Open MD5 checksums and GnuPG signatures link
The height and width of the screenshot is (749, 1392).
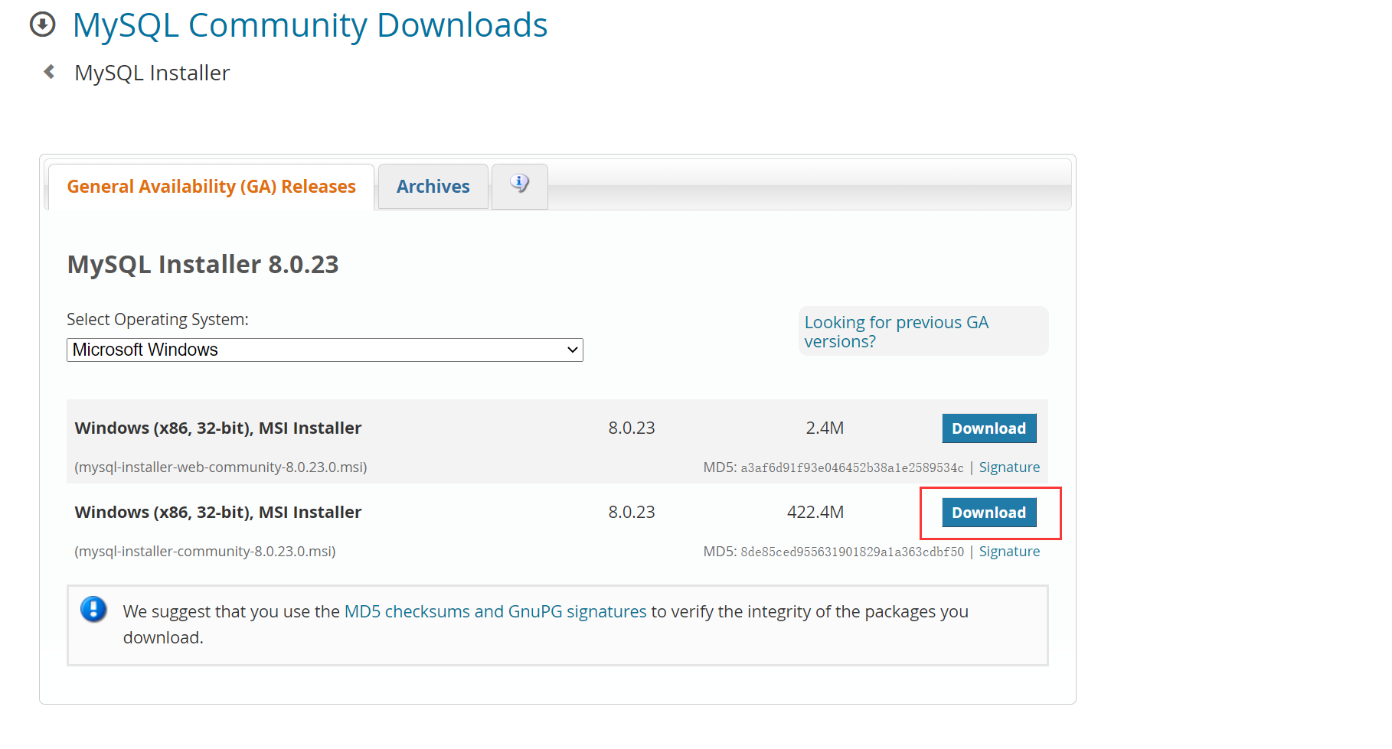495,611
